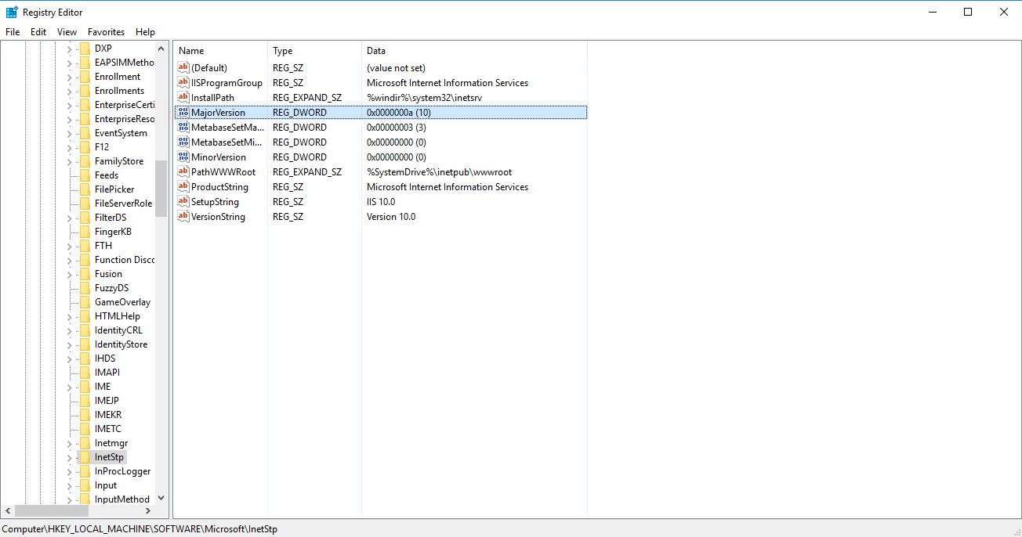Click the folder icon of DXP key

(x=85, y=49)
